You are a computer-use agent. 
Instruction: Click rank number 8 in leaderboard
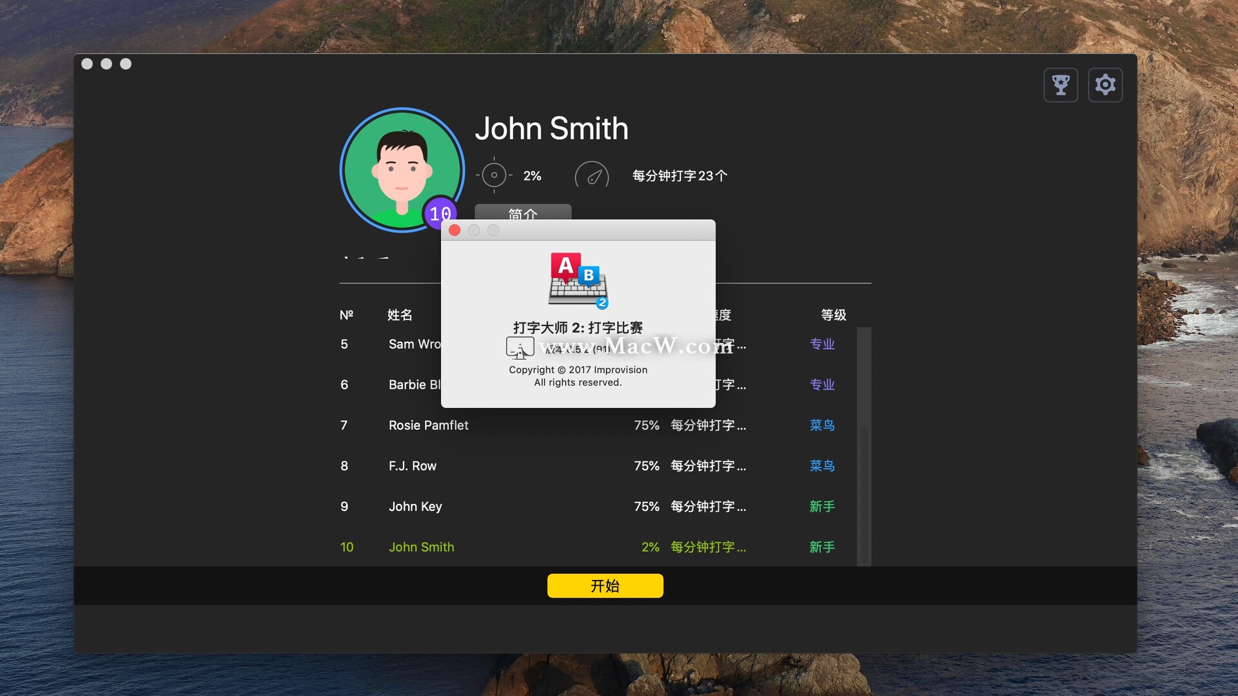click(x=344, y=466)
